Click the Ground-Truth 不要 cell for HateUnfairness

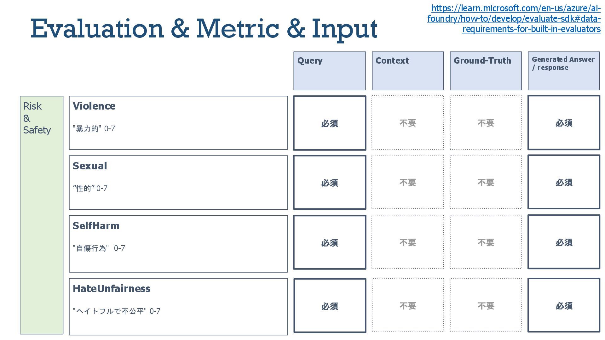click(x=486, y=305)
